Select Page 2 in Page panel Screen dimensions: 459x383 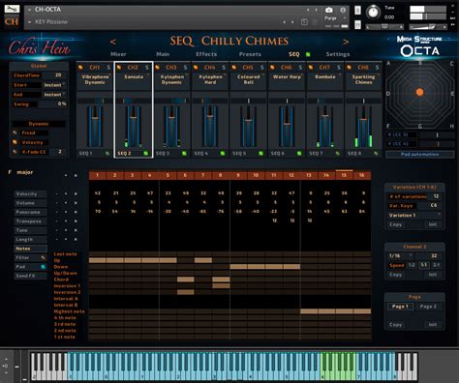tap(428, 307)
